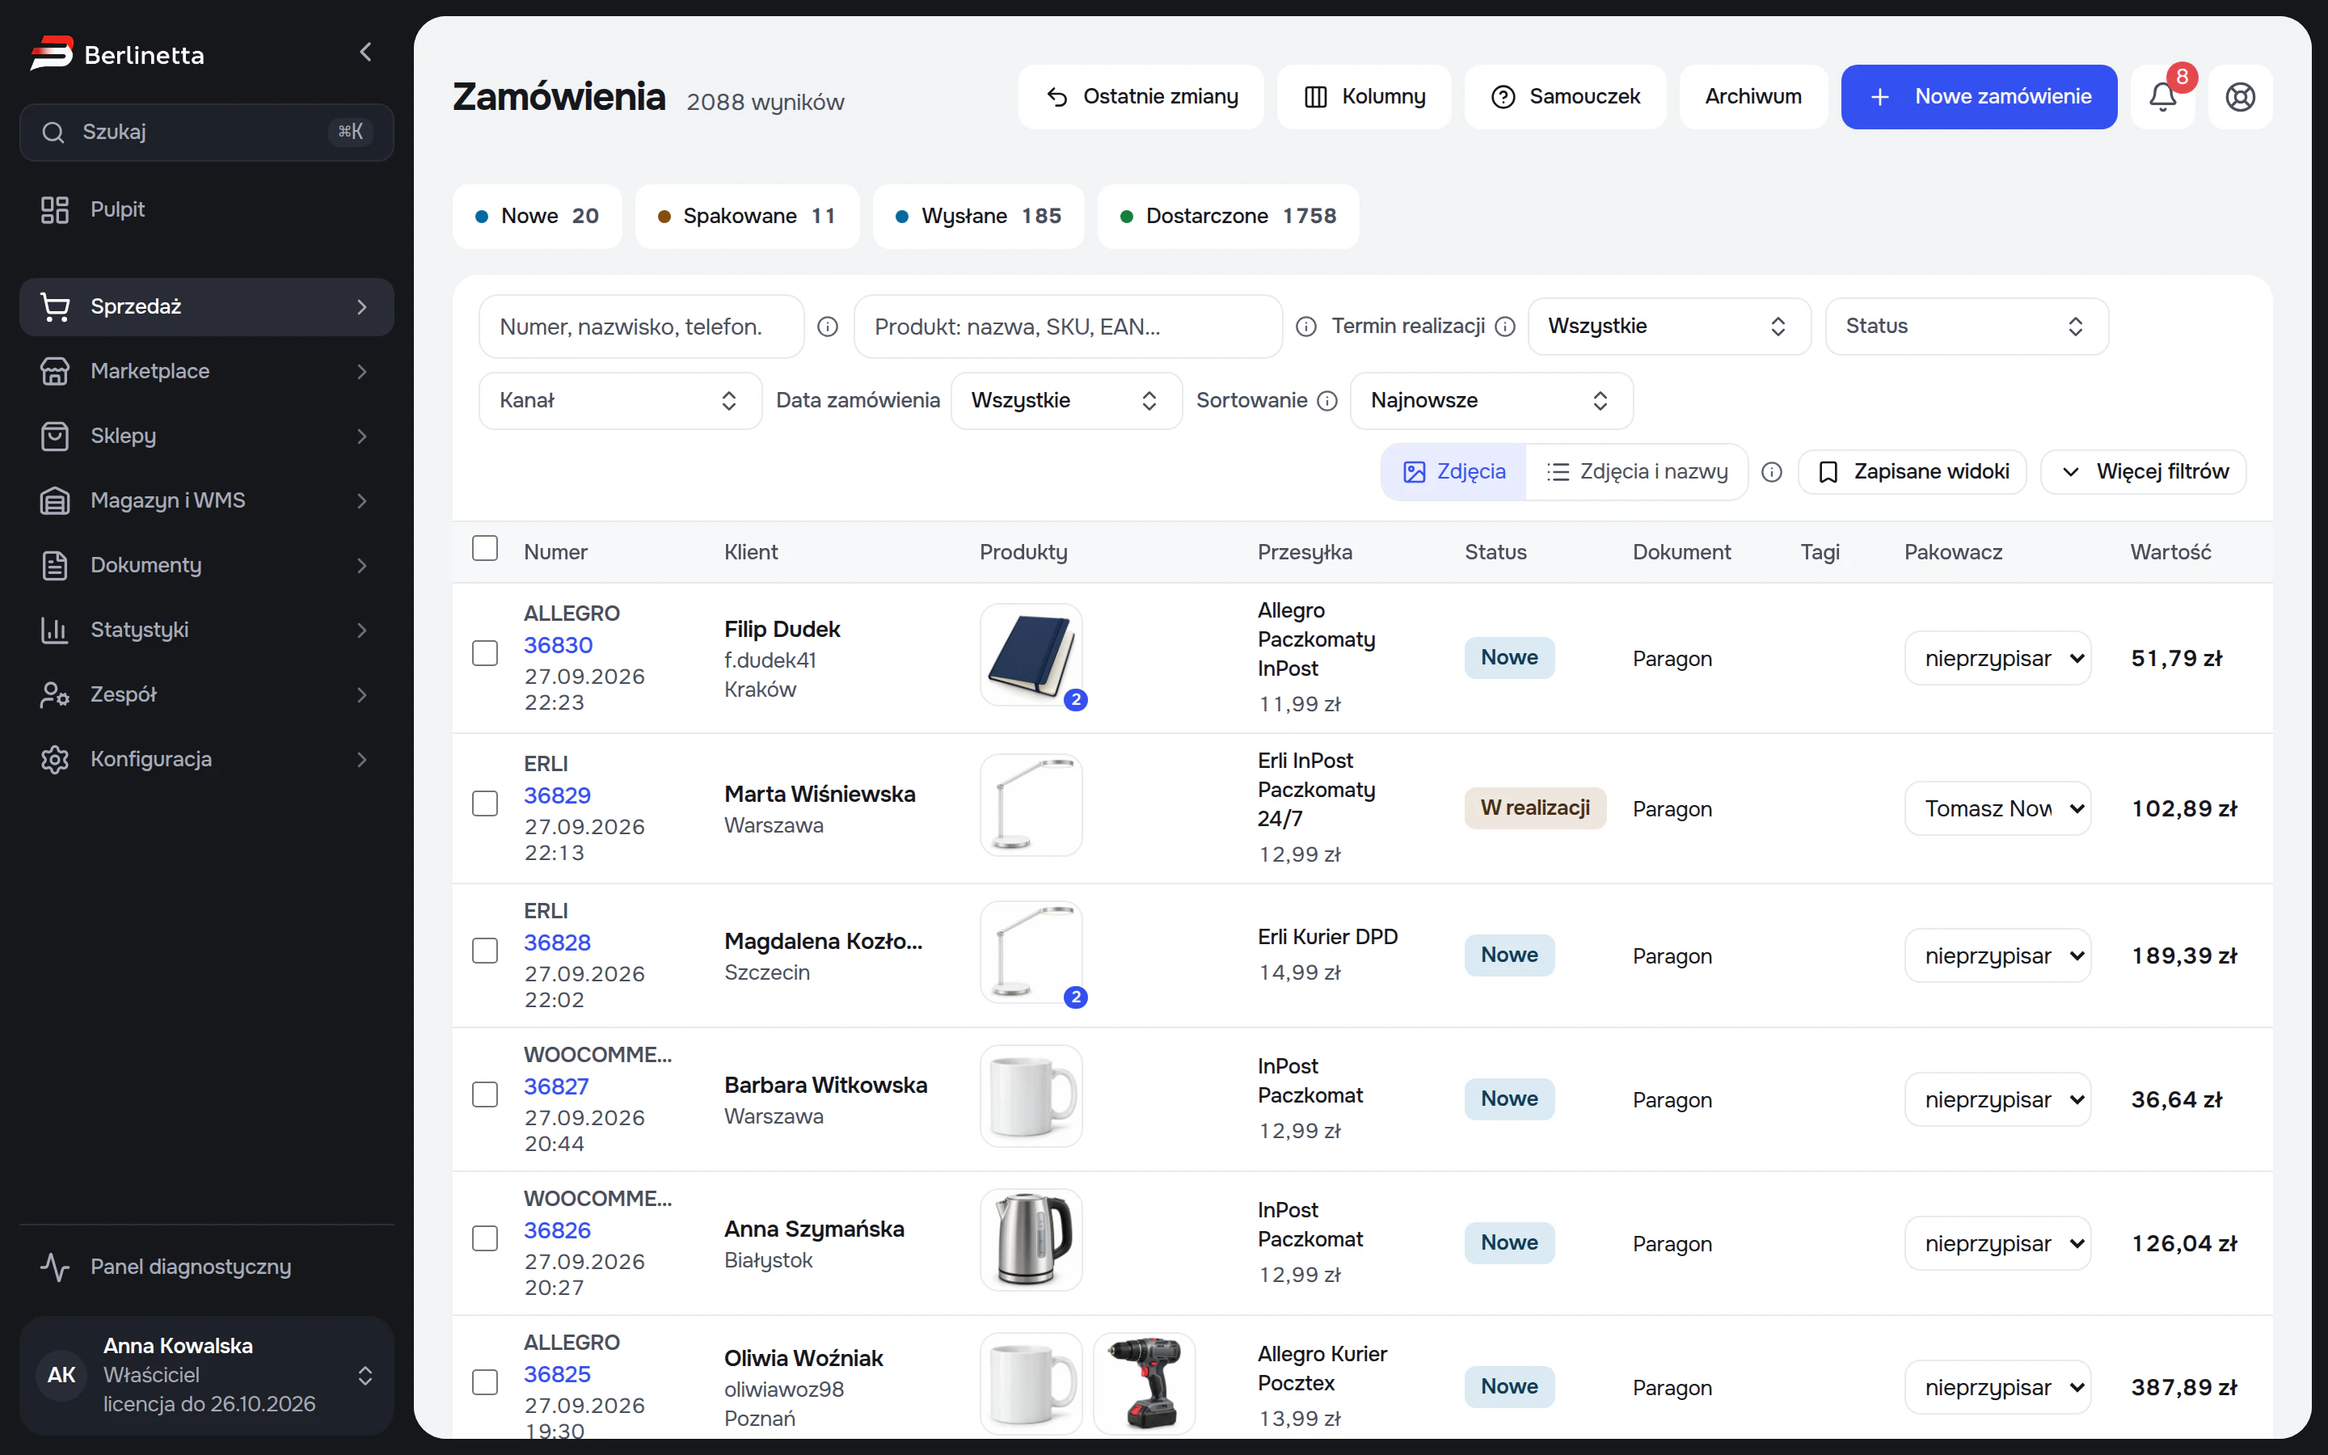2328x1455 pixels.
Task: Click info icon beside Zdjęcia i nazwy
Action: (x=1772, y=471)
